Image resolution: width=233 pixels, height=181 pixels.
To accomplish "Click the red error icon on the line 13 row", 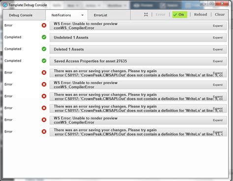I will [44, 131].
